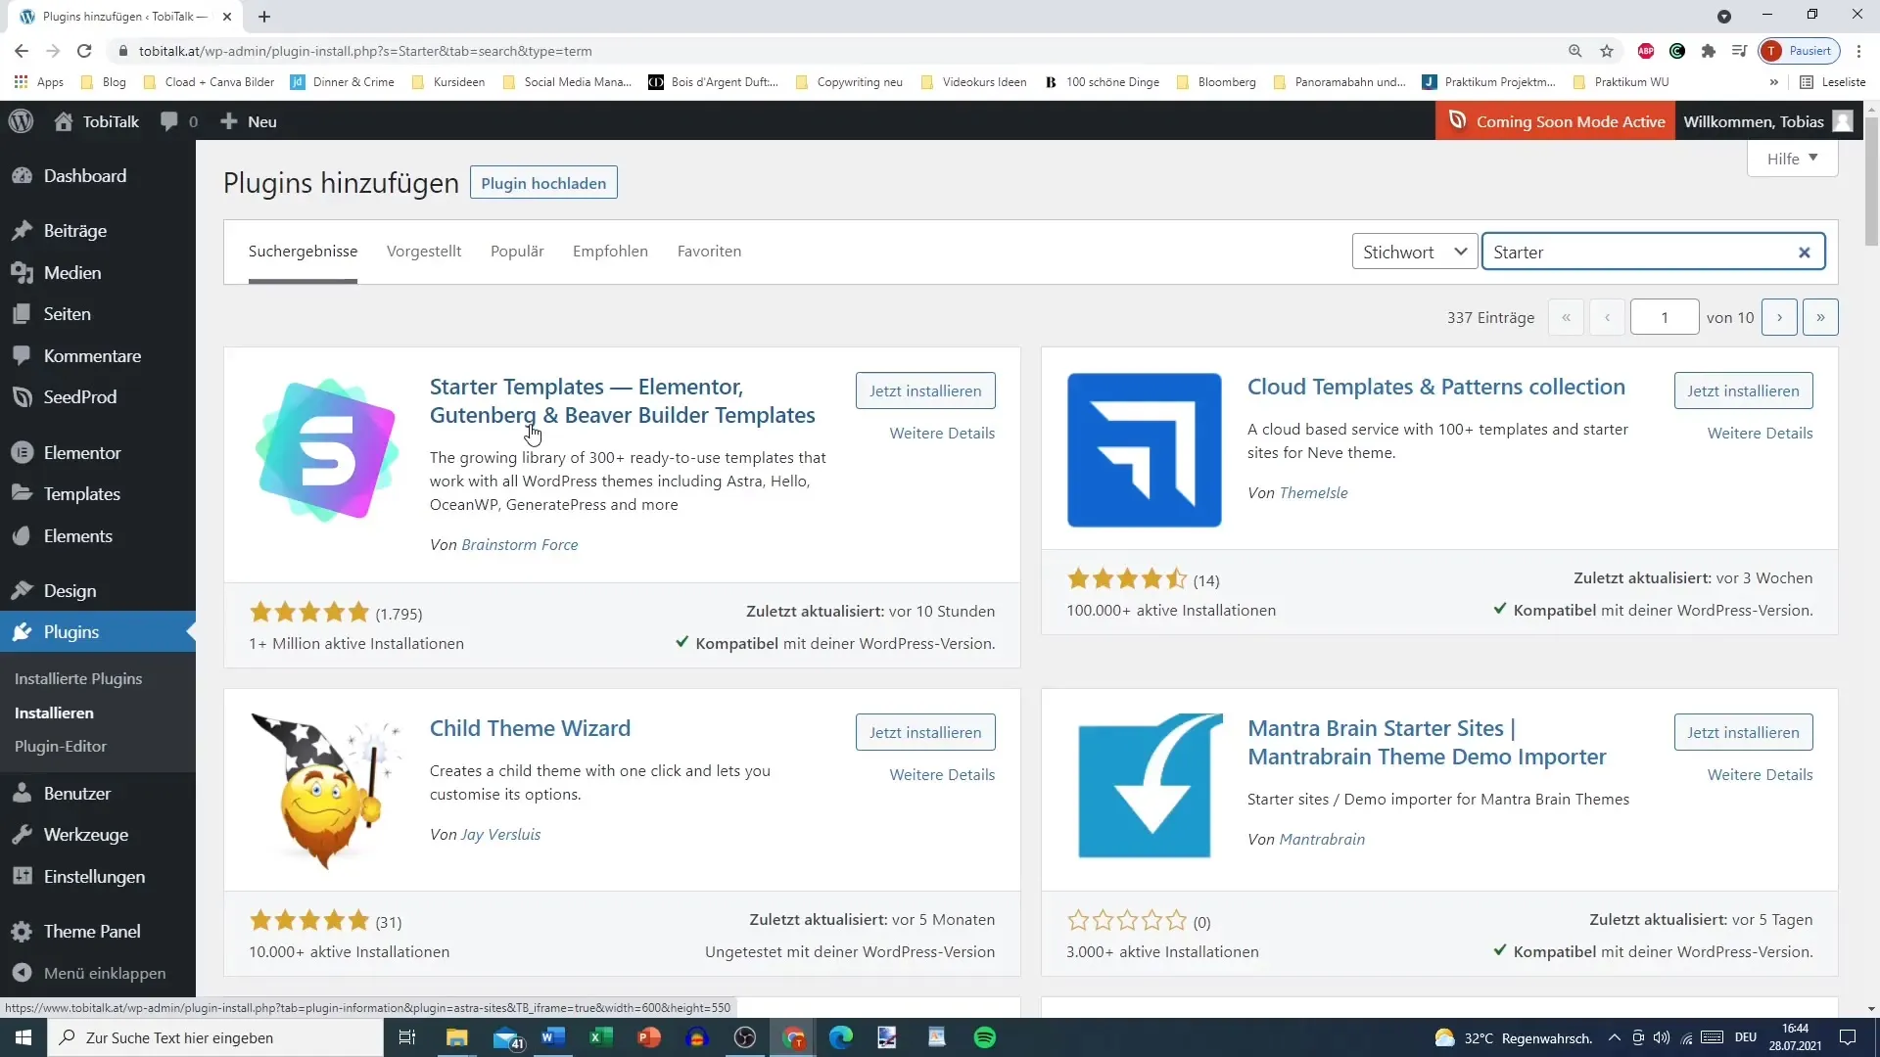Open Windows Start menu

click(23, 1037)
